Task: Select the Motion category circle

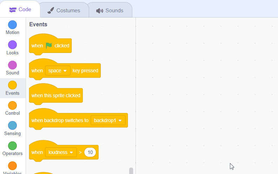Action: tap(12, 25)
